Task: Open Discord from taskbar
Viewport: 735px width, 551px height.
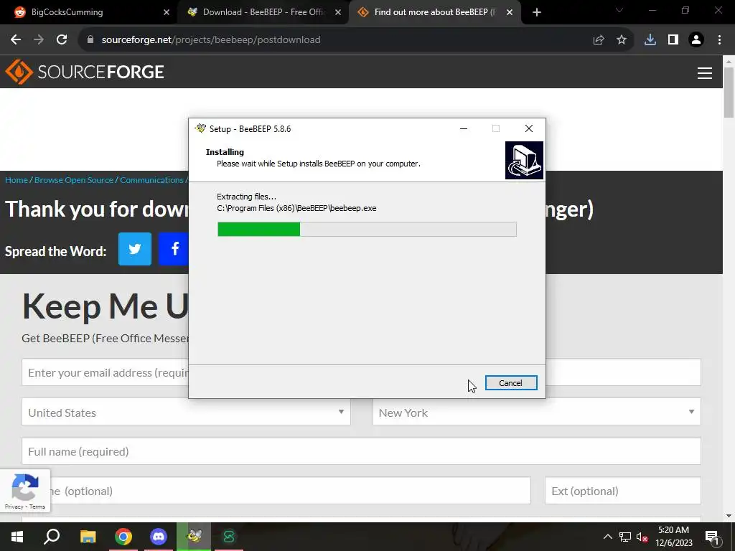Action: (x=159, y=537)
